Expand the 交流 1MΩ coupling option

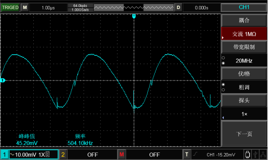pos(244,34)
